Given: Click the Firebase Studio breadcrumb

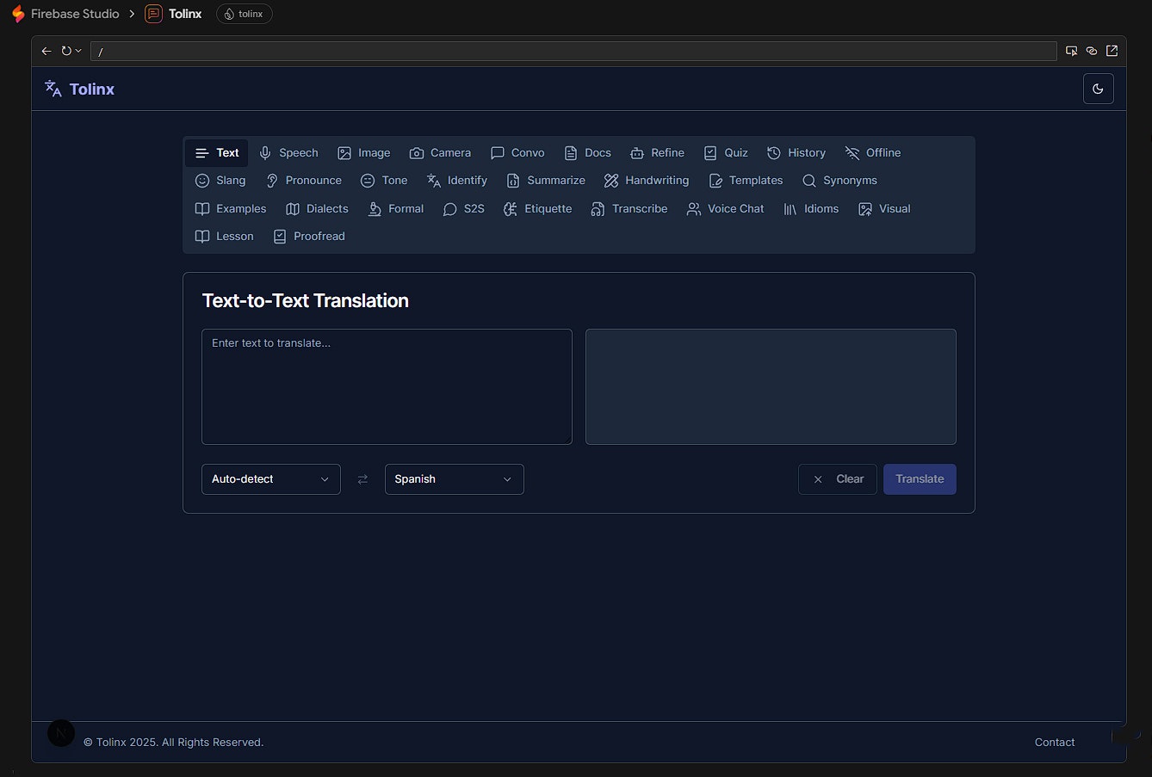Looking at the screenshot, I should coord(75,14).
